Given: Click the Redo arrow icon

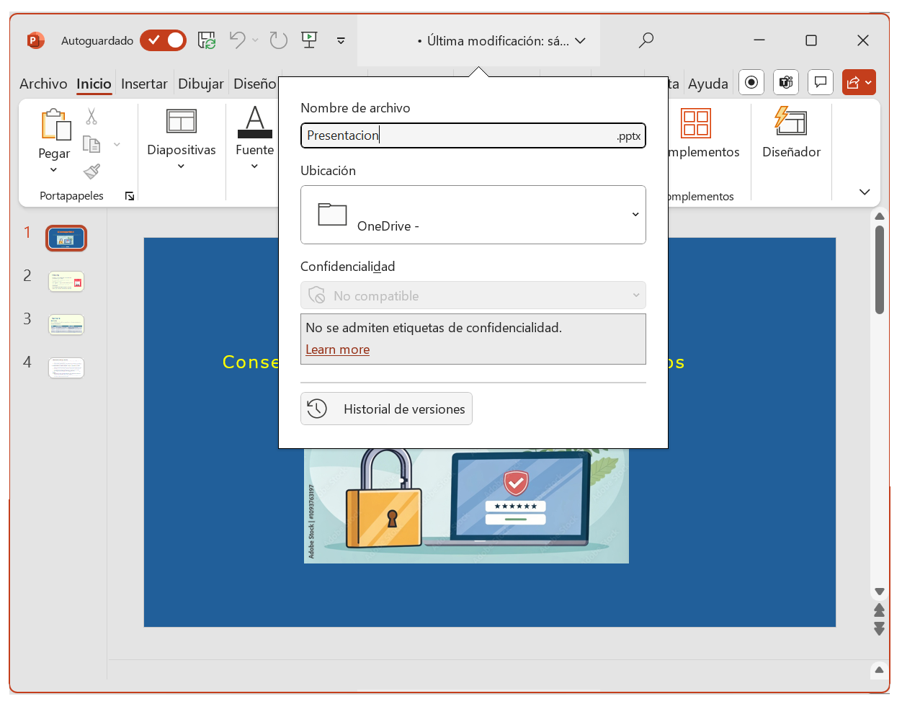Looking at the screenshot, I should 278,40.
